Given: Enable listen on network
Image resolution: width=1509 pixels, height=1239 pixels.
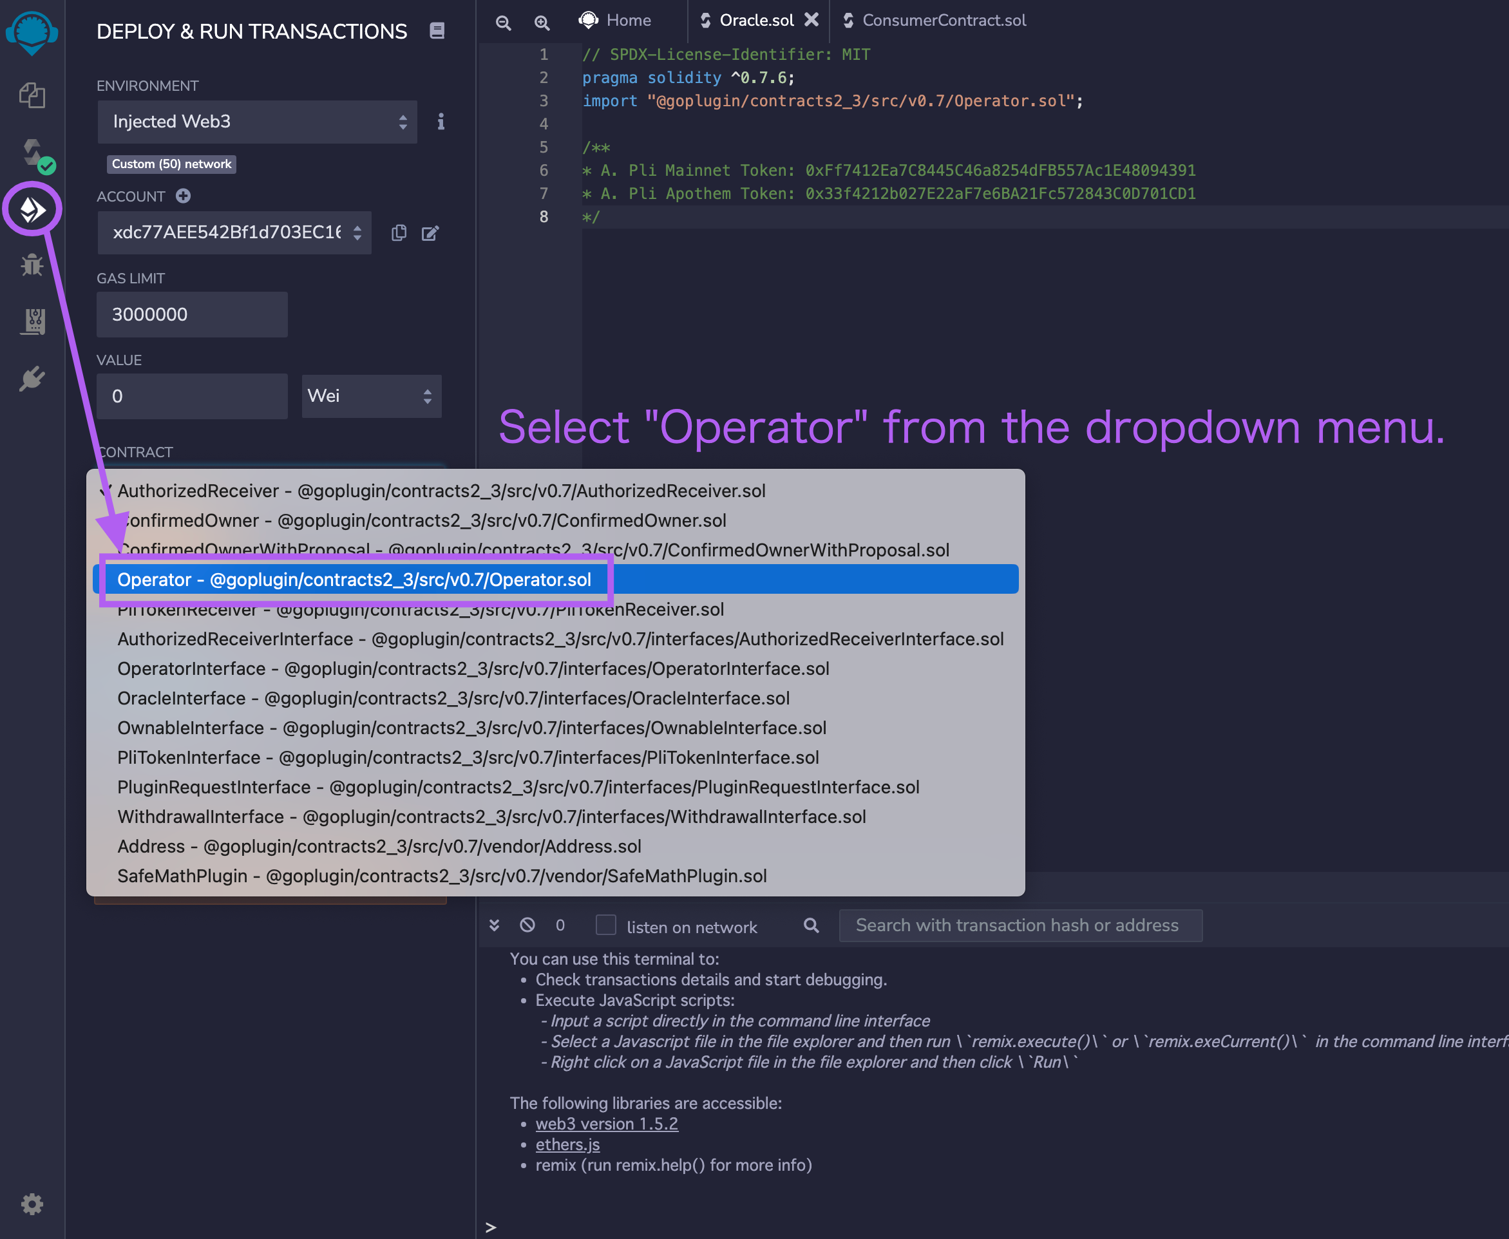Looking at the screenshot, I should click(605, 925).
